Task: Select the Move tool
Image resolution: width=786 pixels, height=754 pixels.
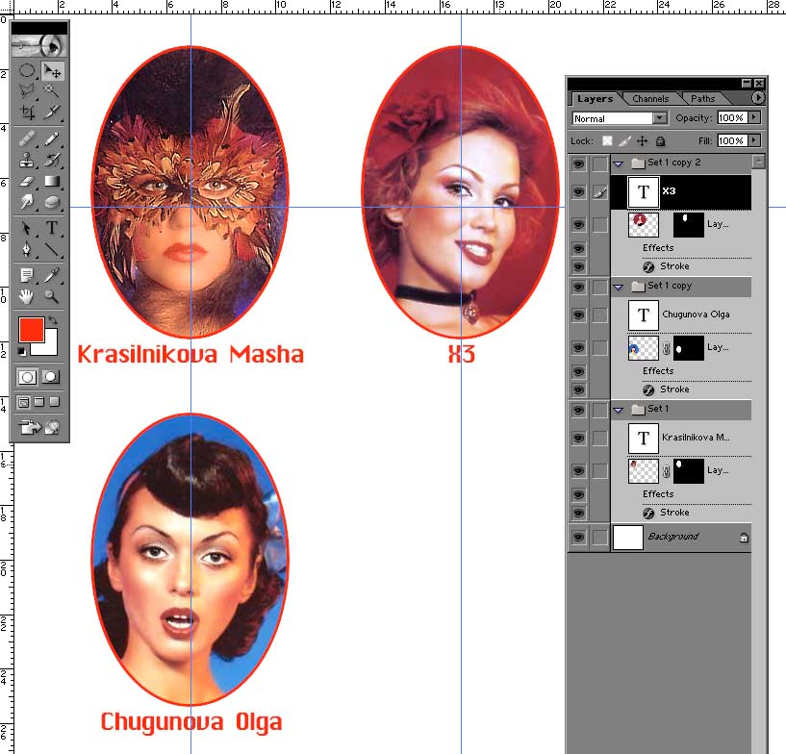Action: click(x=52, y=70)
